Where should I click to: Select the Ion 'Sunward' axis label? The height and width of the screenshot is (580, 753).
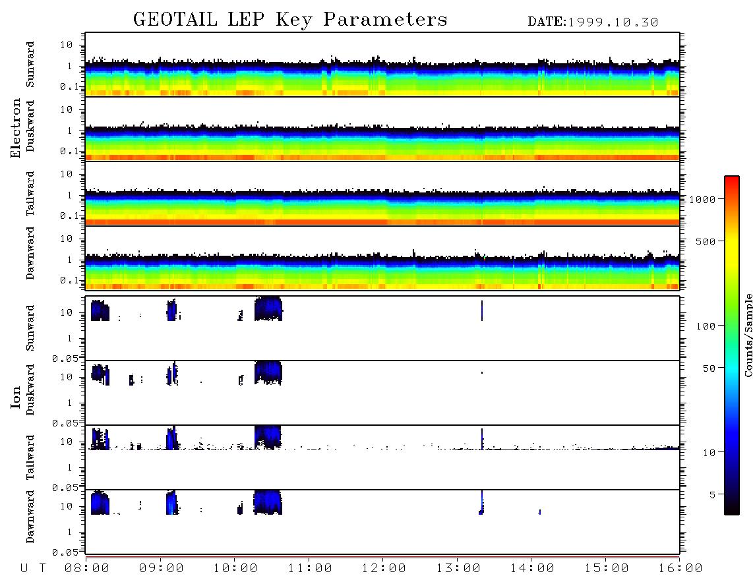pyautogui.click(x=30, y=328)
